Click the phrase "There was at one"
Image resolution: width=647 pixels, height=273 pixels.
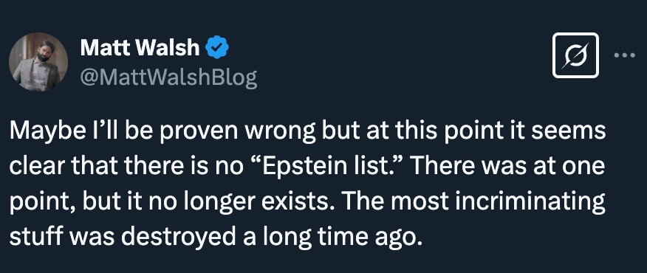pos(507,167)
